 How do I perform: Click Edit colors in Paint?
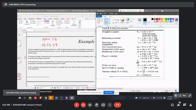(x=176, y=21)
